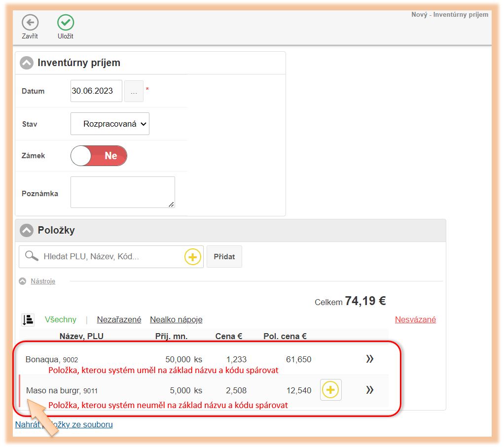Select the Nealko nápoje filter tab
Image resolution: width=504 pixels, height=447 pixels.
[176, 320]
